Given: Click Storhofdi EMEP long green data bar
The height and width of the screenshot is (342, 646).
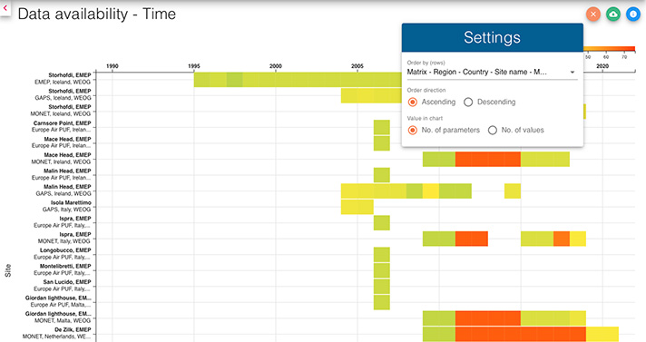Looking at the screenshot, I should 298,80.
